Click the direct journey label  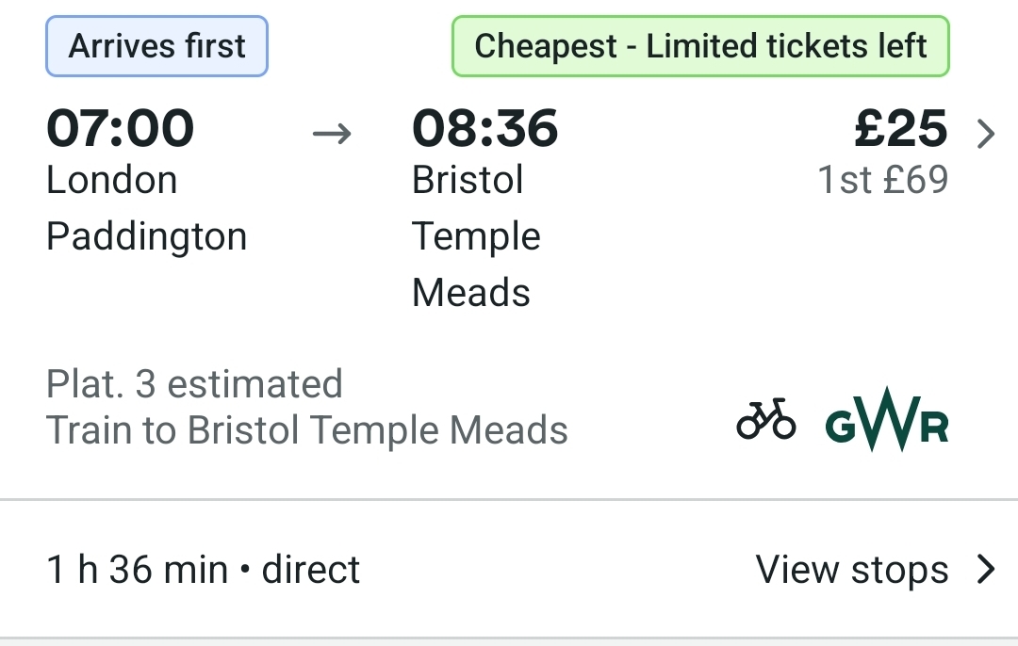click(x=310, y=570)
